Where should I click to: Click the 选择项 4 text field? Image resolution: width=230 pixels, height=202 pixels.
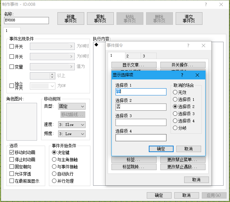pyautogui.click(x=141, y=137)
